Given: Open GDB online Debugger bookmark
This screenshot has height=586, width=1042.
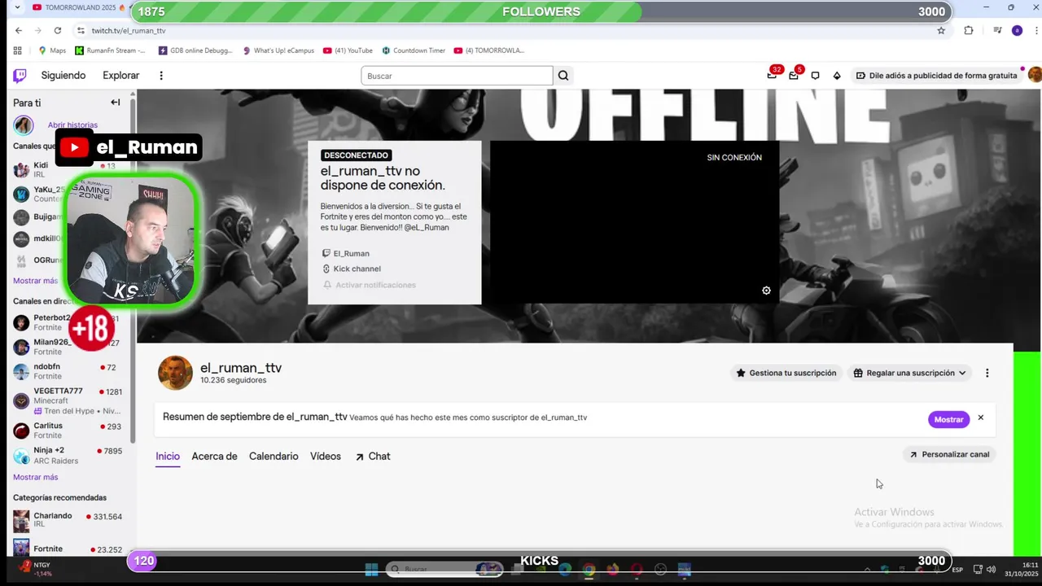Looking at the screenshot, I should tap(195, 50).
